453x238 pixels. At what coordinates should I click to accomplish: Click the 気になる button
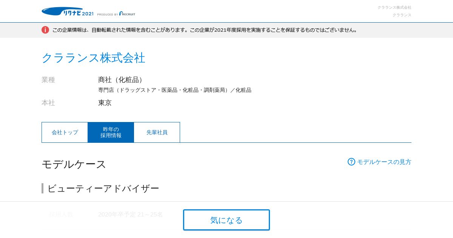click(x=226, y=220)
